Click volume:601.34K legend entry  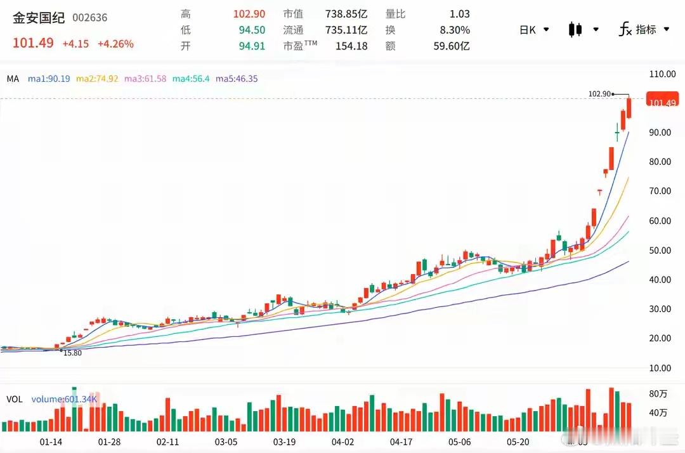(64, 399)
